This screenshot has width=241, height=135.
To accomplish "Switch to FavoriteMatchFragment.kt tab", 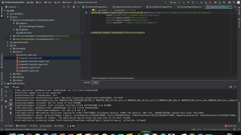I will [x=160, y=7].
